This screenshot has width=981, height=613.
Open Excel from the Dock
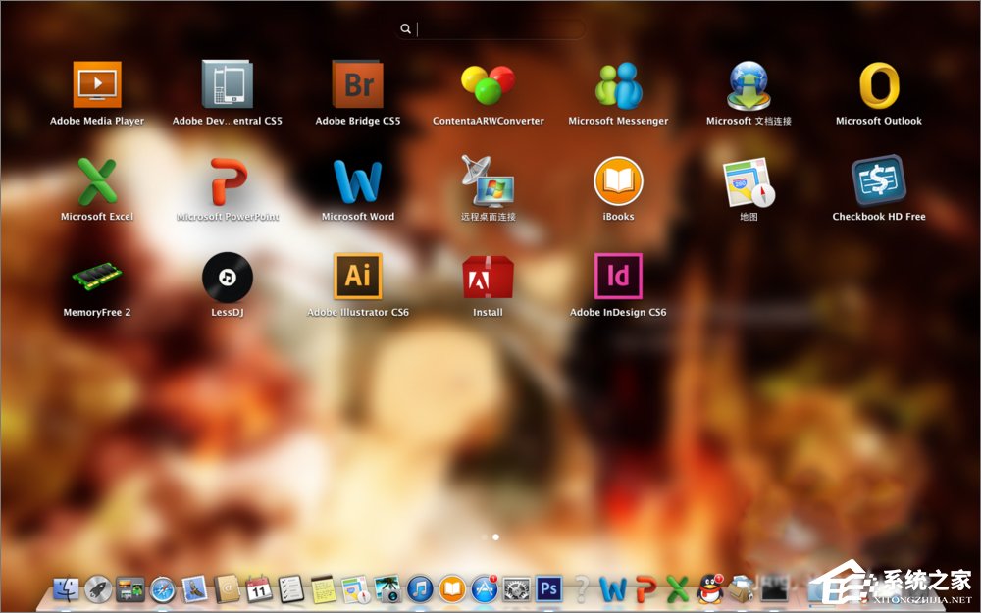678,589
